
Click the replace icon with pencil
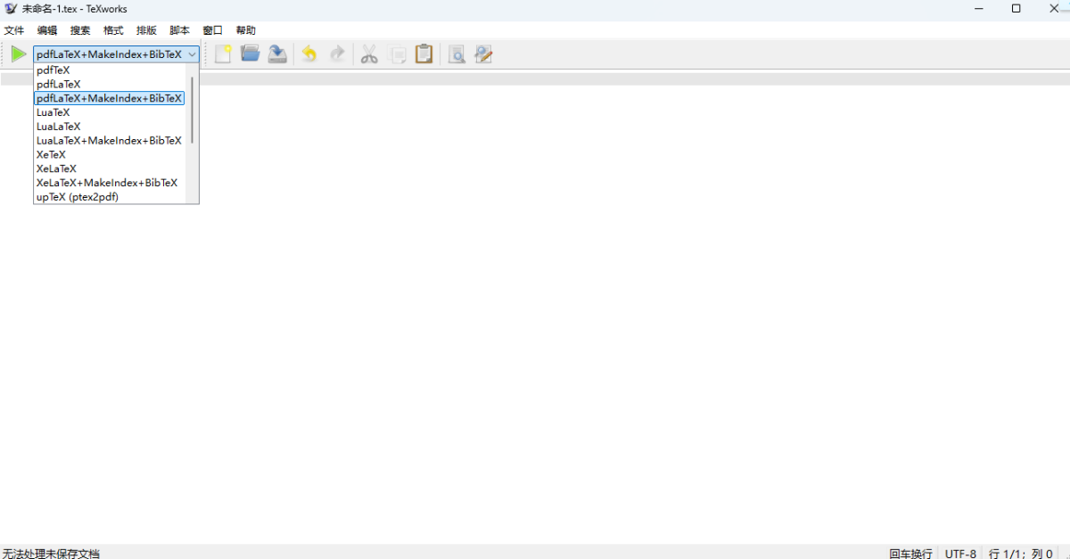pyautogui.click(x=483, y=54)
